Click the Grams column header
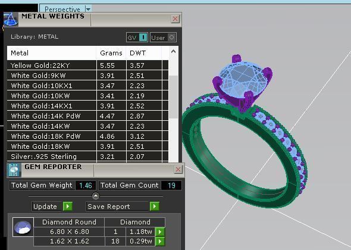 coord(111,53)
